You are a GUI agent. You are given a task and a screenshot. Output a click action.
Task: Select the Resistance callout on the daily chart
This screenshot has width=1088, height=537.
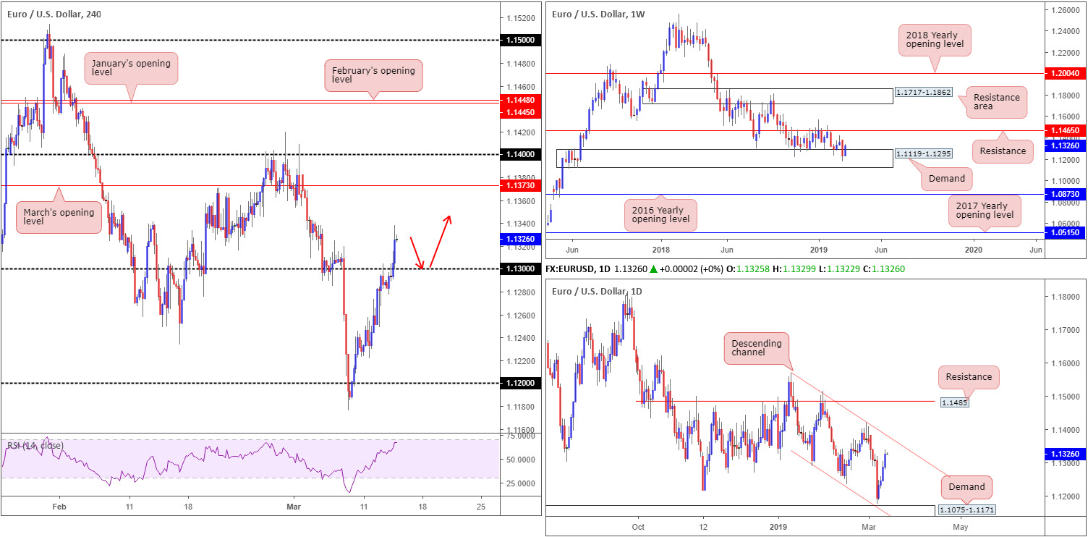[969, 377]
